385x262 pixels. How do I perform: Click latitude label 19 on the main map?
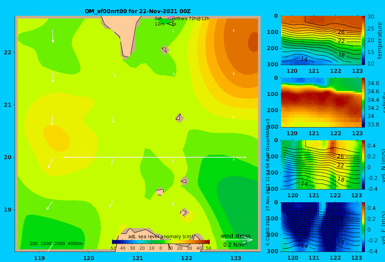click(x=8, y=210)
